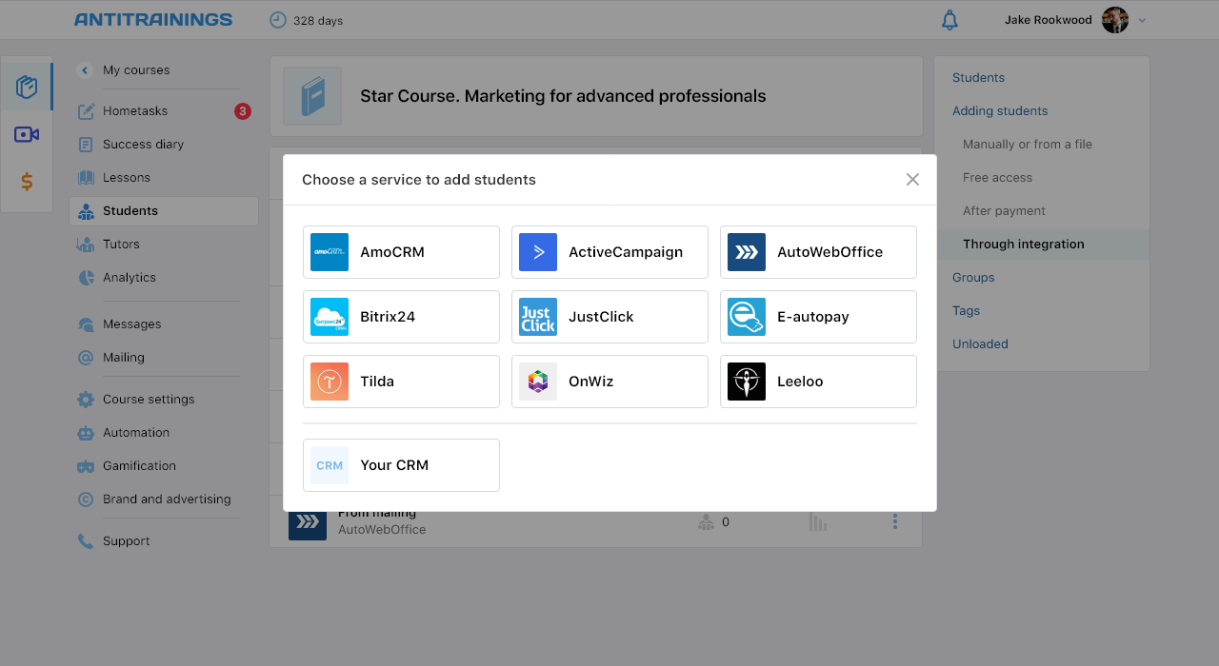The height and width of the screenshot is (666, 1219).
Task: Click the Bitrix24 cloud logo icon
Action: tap(330, 317)
